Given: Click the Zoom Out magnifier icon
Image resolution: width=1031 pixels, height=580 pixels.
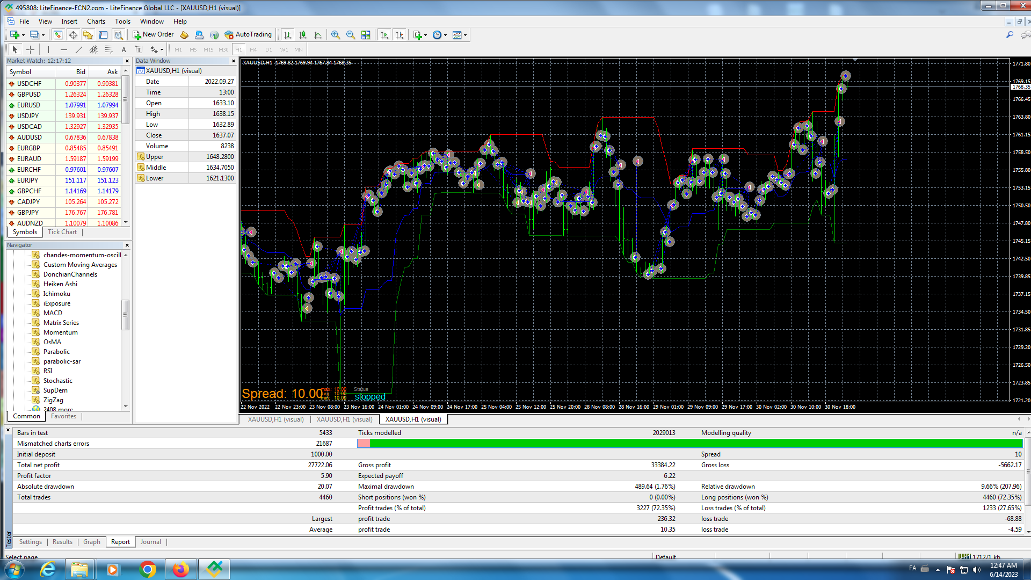Looking at the screenshot, I should tap(351, 35).
